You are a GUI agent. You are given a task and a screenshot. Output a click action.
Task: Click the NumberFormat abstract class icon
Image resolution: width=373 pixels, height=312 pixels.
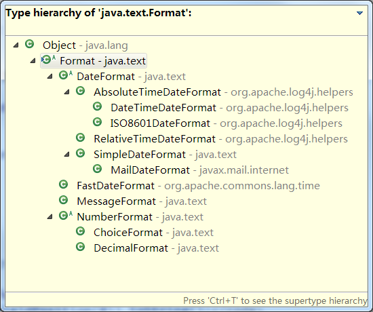(x=65, y=216)
